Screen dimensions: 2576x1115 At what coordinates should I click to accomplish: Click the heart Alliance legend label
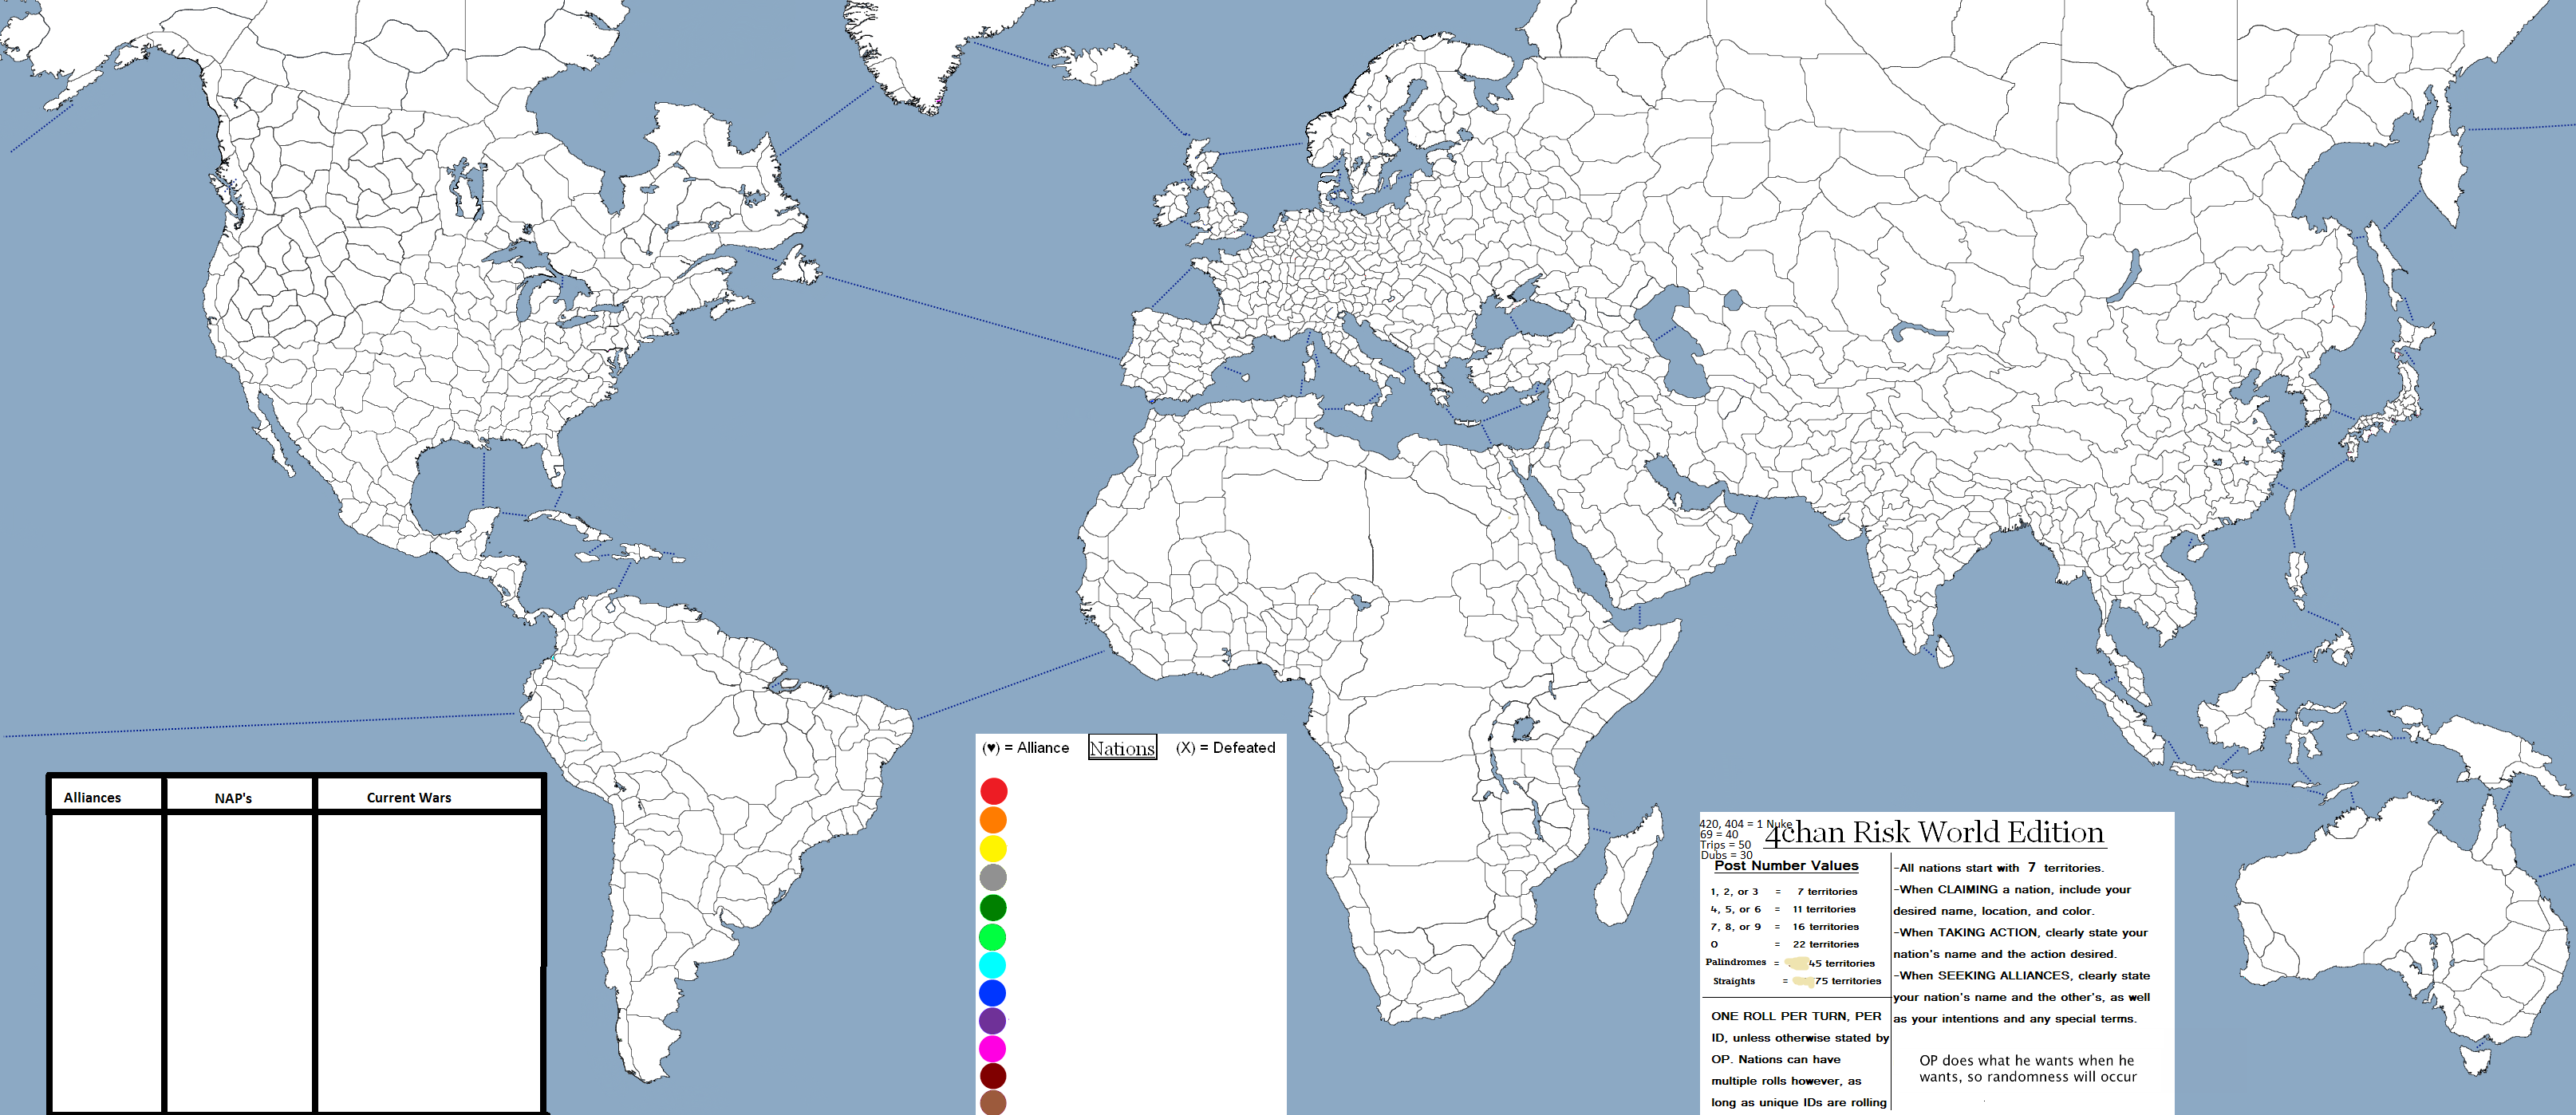click(1026, 748)
